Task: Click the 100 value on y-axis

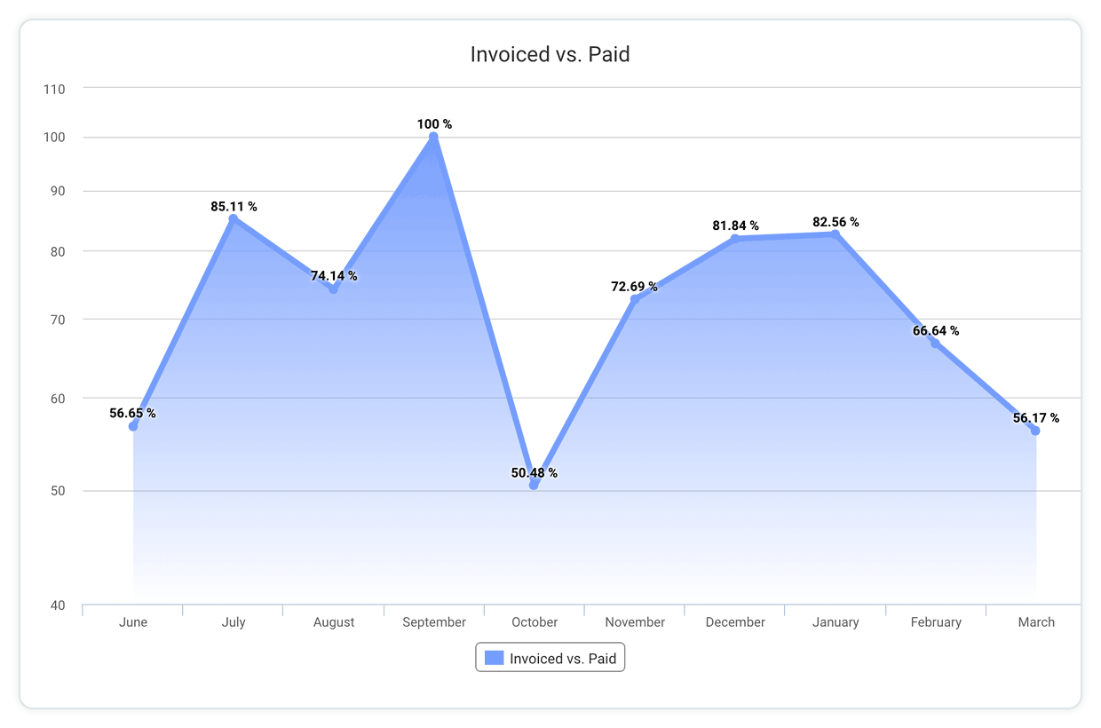Action: click(x=55, y=138)
